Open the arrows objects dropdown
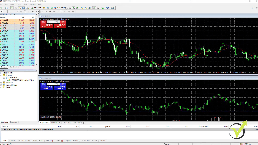This screenshot has height=145, width=258. pos(37,12)
